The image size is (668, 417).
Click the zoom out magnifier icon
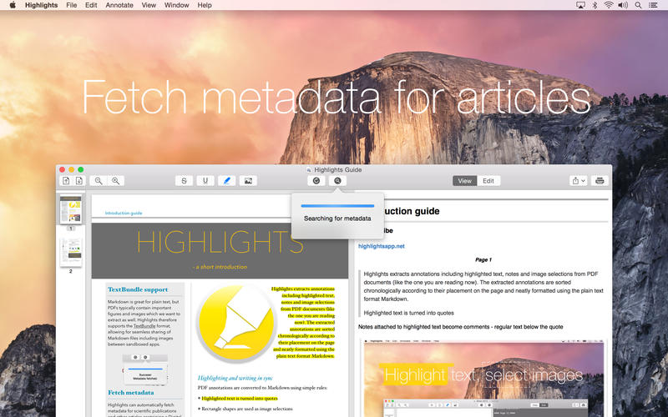[x=99, y=181]
